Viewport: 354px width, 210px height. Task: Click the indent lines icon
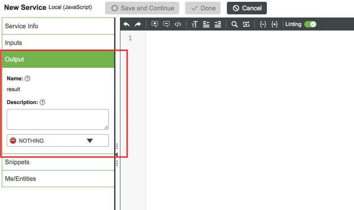tap(218, 24)
